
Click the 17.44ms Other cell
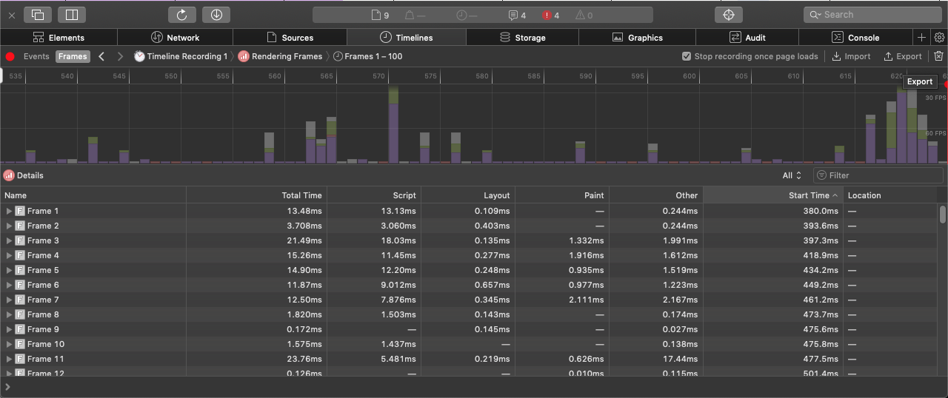[x=681, y=359]
